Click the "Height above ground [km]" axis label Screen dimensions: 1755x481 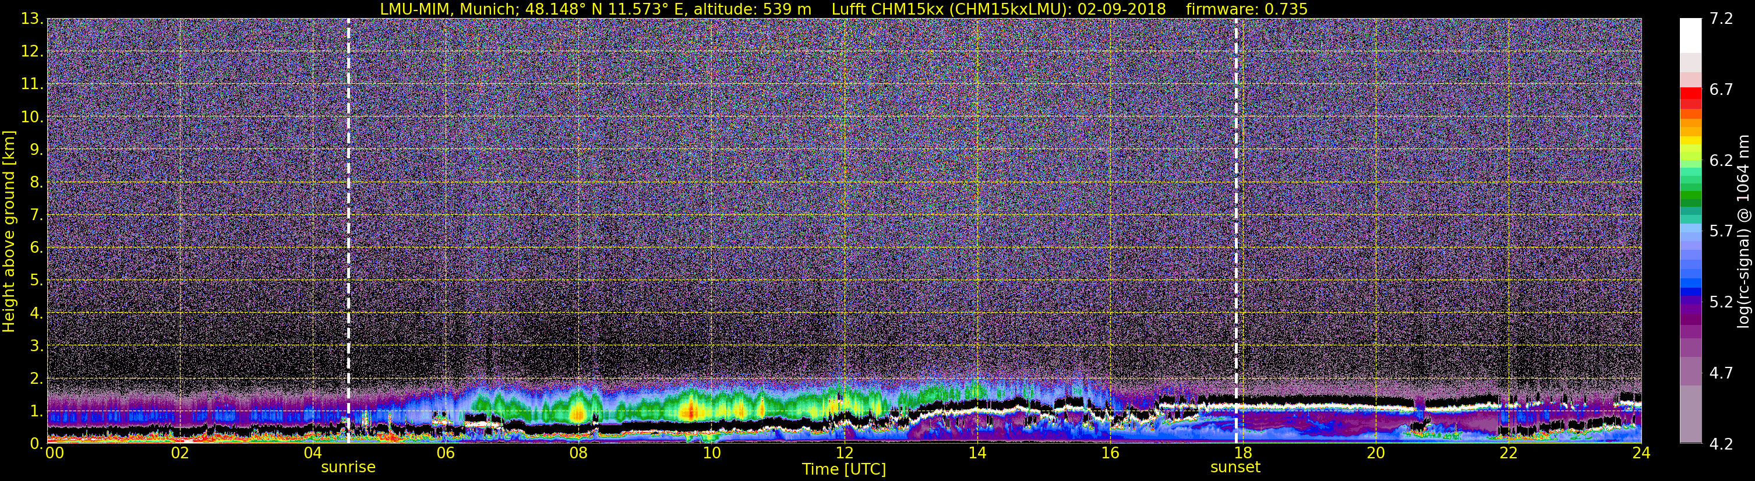pos(9,231)
